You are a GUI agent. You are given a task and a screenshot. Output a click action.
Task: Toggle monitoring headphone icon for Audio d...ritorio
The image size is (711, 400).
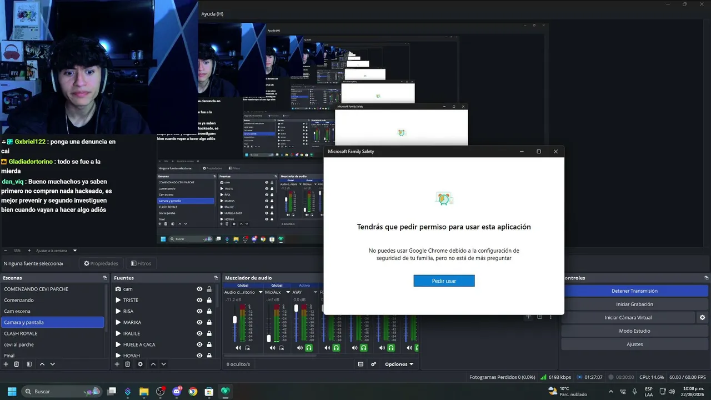tap(248, 348)
